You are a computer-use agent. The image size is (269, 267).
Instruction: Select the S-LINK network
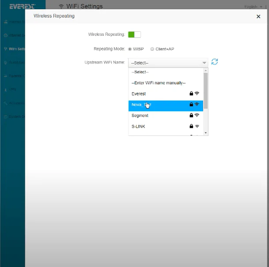point(166,127)
